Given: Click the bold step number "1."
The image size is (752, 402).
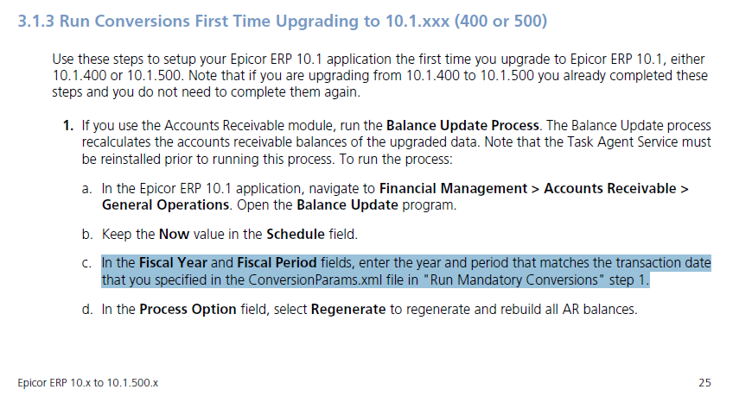Looking at the screenshot, I should [x=67, y=124].
